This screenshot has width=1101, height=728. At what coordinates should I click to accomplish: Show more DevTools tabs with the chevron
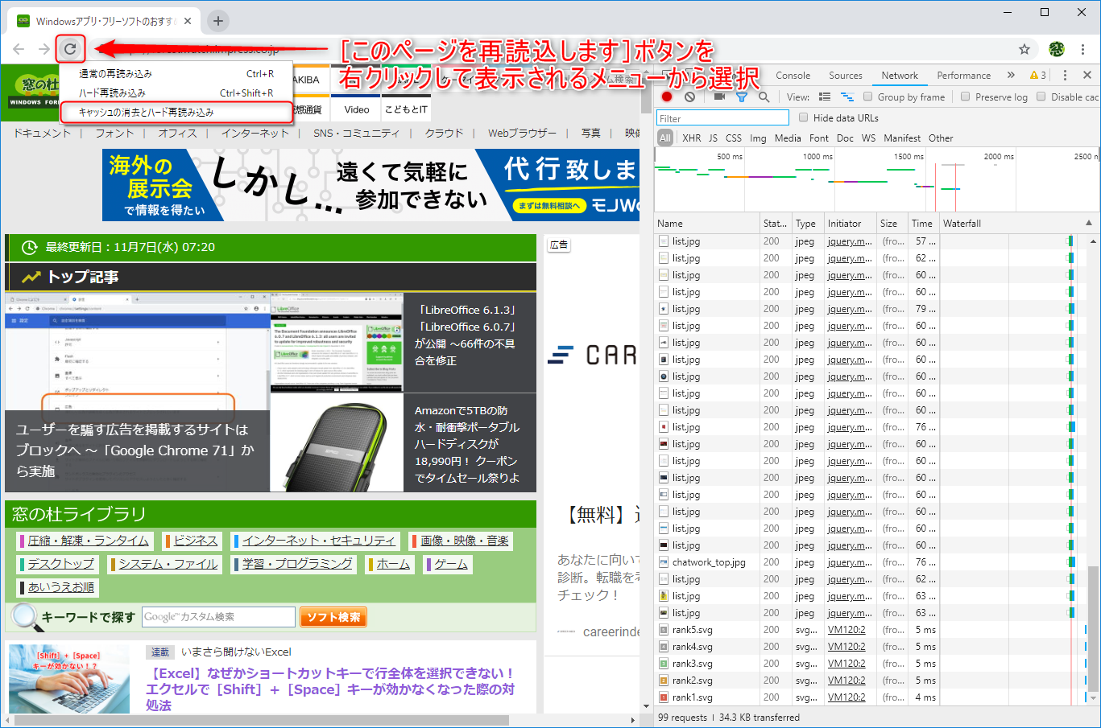click(1011, 75)
